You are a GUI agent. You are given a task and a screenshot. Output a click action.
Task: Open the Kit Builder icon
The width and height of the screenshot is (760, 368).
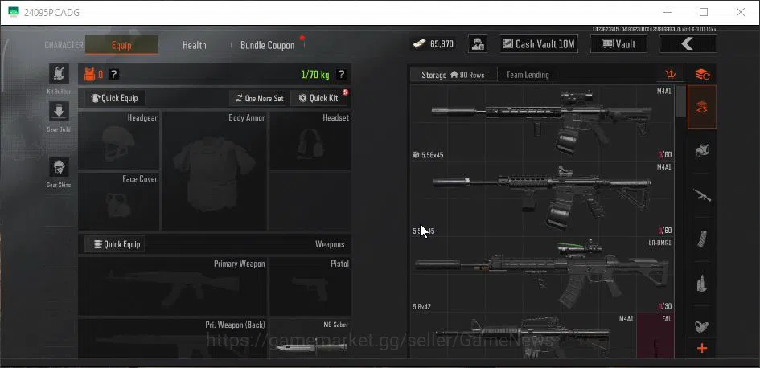point(59,73)
